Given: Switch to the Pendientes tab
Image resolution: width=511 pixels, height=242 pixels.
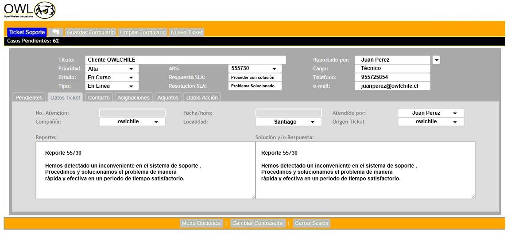Looking at the screenshot, I should point(29,98).
